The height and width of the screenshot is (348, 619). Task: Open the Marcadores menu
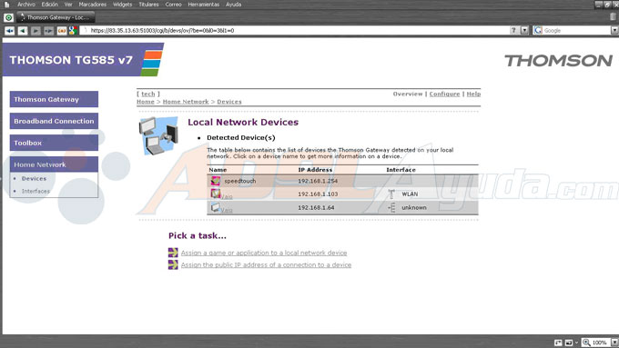click(x=92, y=5)
